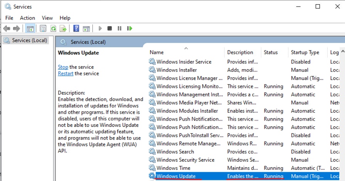Click 'Shares Win...' description cell
Screen dimensions: 345x181
pos(241,103)
